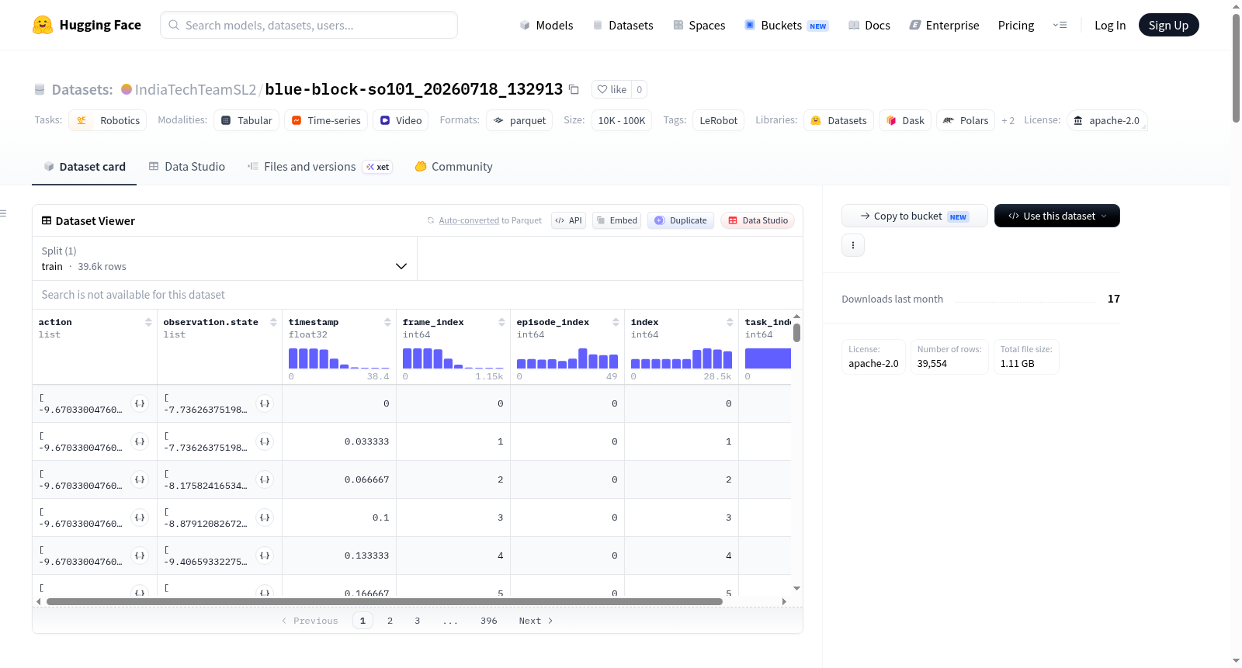Viewport: 1242px width, 668px height.
Task: Copy dataset name with the copy icon
Action: [574, 89]
